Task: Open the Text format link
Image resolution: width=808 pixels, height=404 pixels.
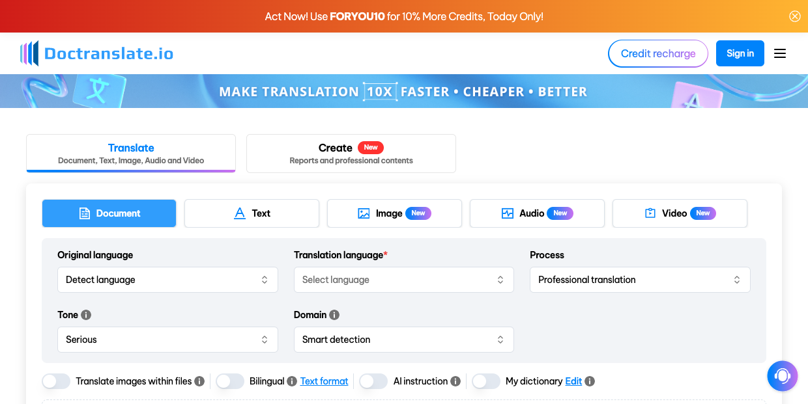Action: pos(324,381)
